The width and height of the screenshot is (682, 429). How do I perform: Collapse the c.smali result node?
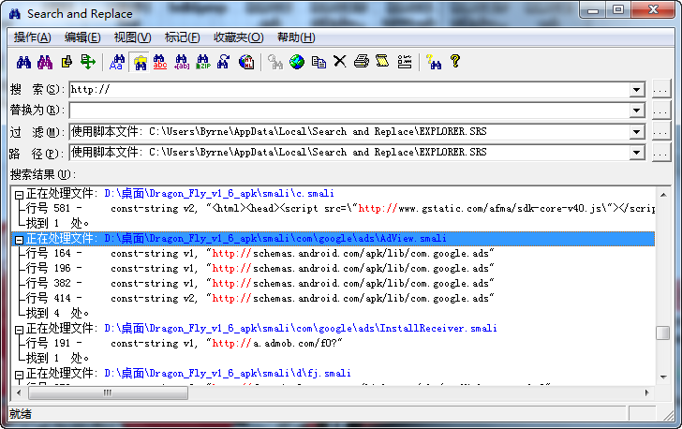pyautogui.click(x=19, y=195)
